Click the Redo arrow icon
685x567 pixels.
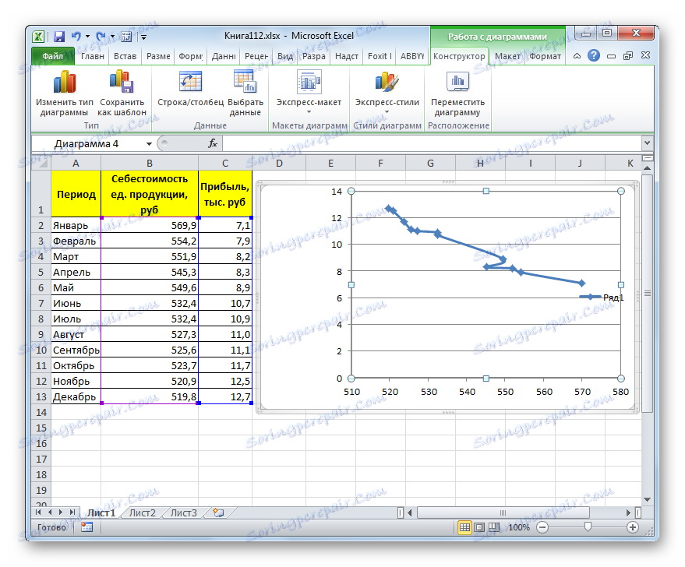[101, 37]
